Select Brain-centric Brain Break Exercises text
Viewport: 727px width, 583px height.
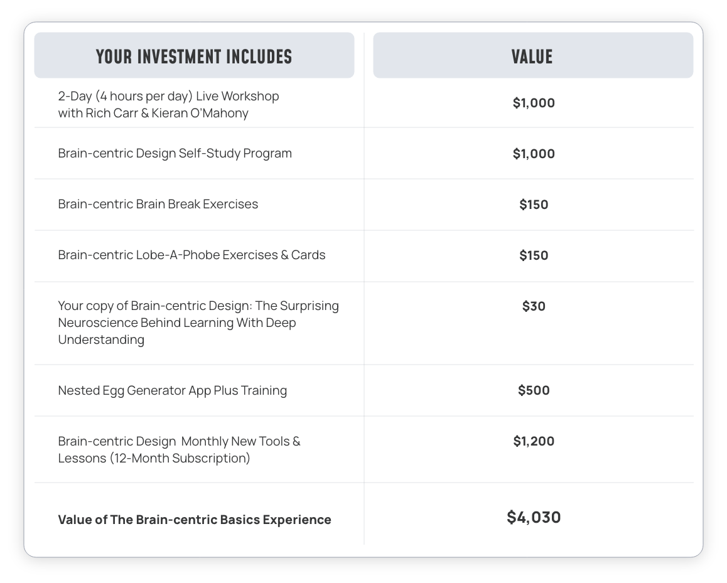[x=158, y=205]
